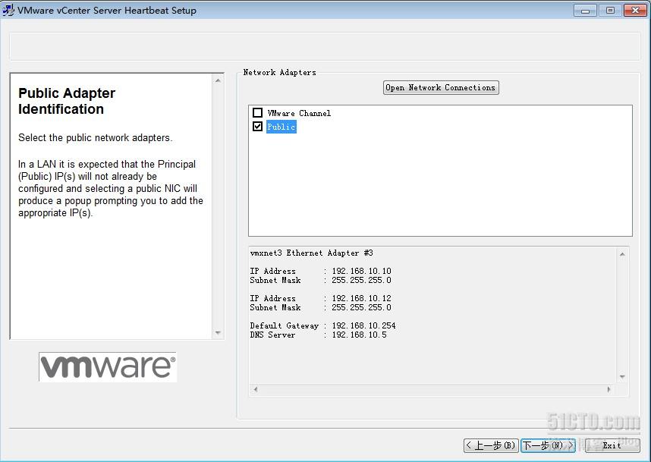Click IP address 192.168.10.10 value
This screenshot has height=462, width=651.
[x=361, y=271]
